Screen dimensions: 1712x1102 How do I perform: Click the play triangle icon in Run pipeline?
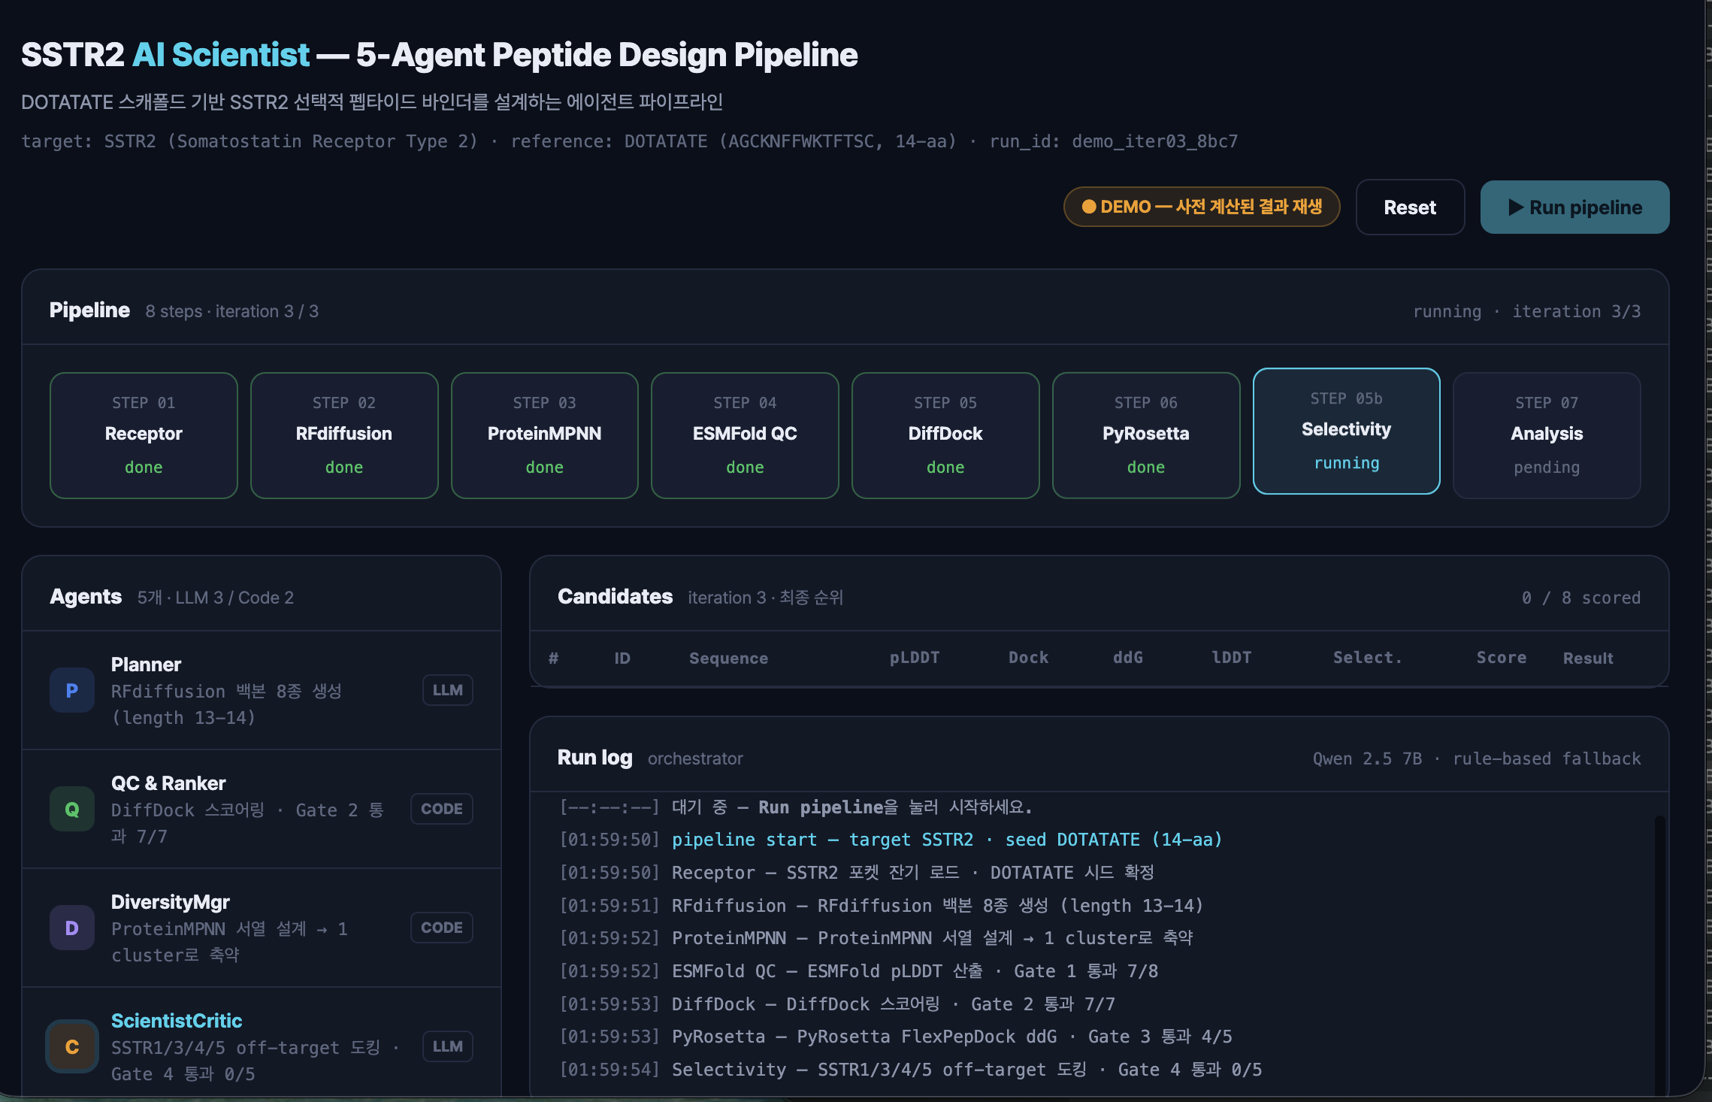(1516, 207)
